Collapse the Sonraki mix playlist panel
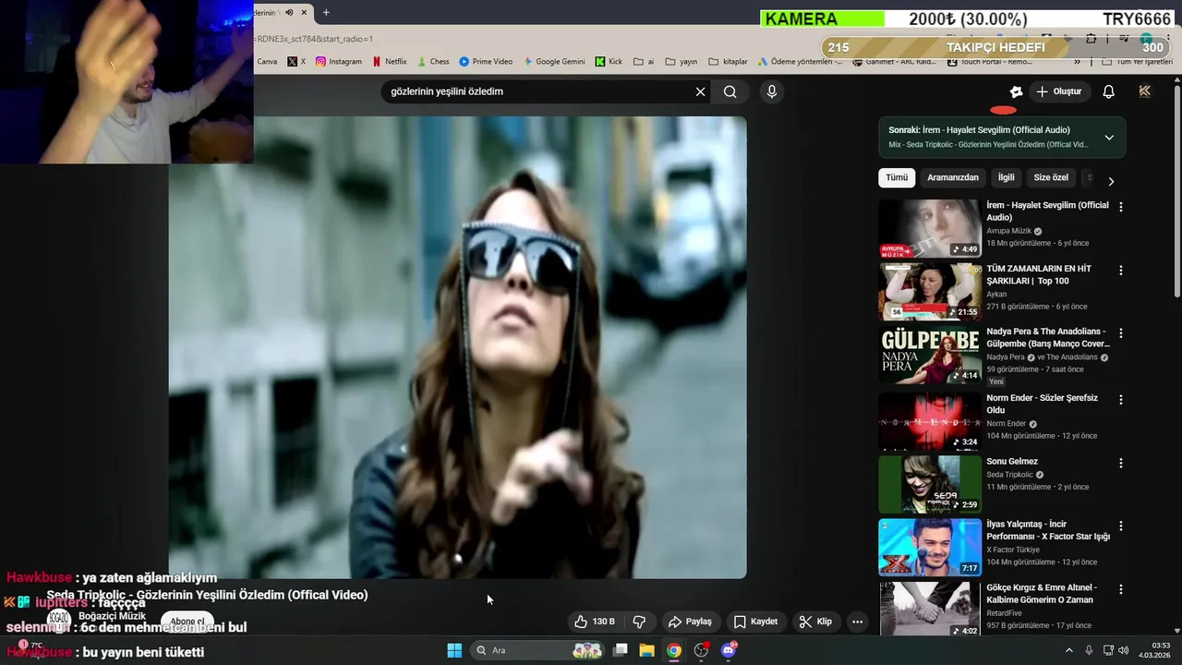1182x665 pixels. [x=1109, y=138]
